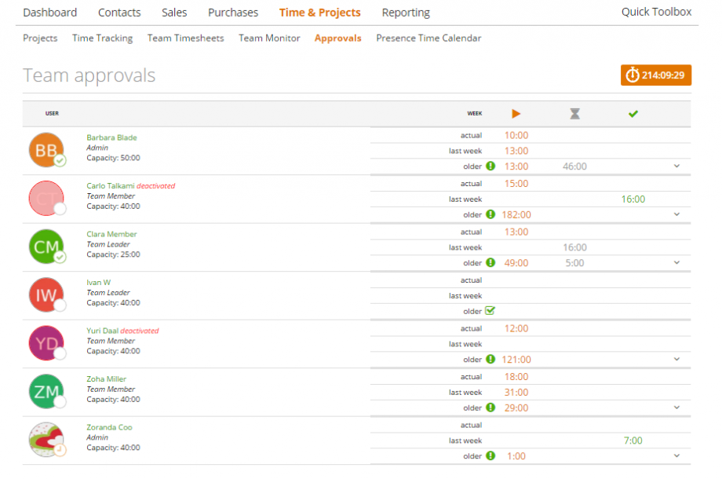Expand Zoranda Coo's older entries chevron

(676, 455)
